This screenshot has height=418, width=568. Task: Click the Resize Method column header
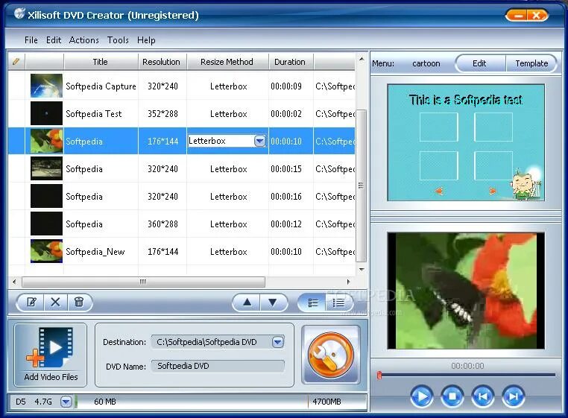[227, 62]
